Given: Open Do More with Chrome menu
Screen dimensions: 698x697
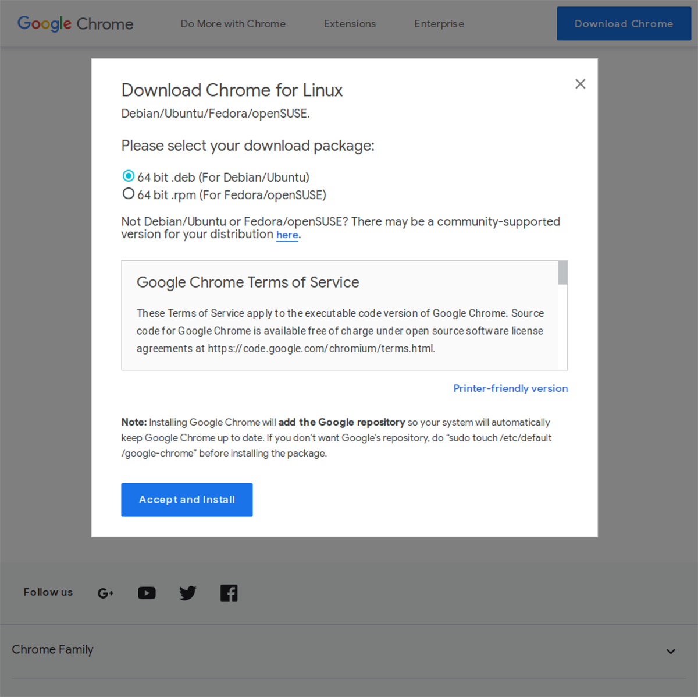Looking at the screenshot, I should pos(233,24).
